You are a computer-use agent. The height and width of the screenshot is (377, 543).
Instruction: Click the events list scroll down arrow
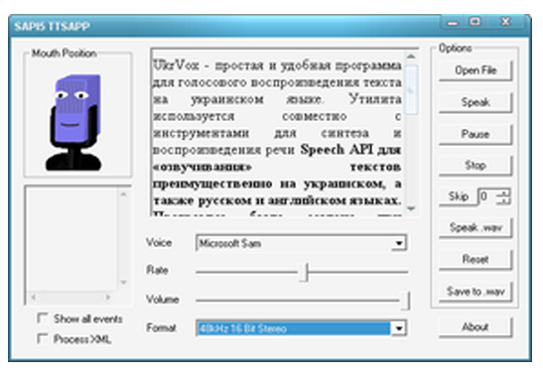[124, 283]
